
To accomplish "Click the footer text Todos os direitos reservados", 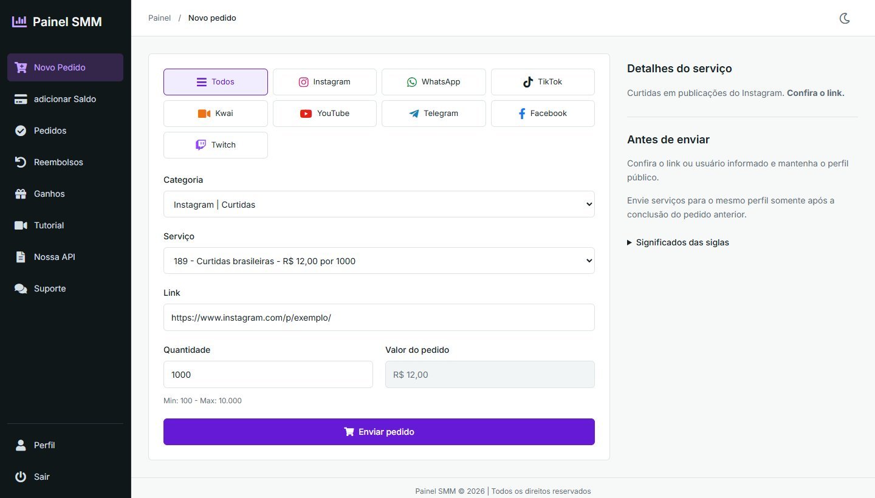I will pyautogui.click(x=541, y=491).
